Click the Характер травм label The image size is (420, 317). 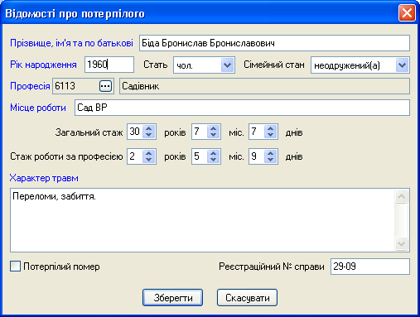(x=44, y=178)
